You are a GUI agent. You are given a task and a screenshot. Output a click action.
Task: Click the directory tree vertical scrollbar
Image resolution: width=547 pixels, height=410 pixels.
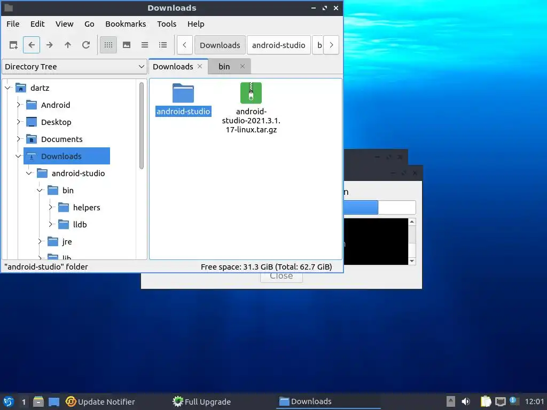(x=141, y=126)
